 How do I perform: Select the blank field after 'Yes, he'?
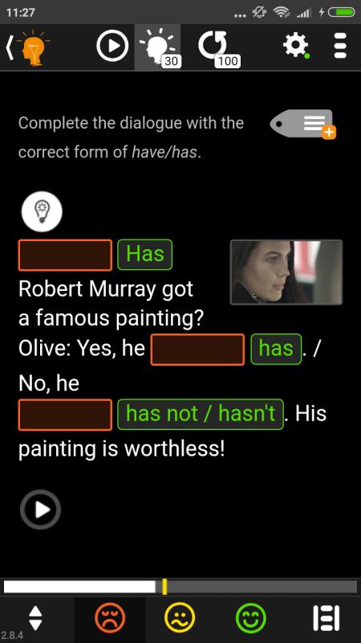coord(197,350)
